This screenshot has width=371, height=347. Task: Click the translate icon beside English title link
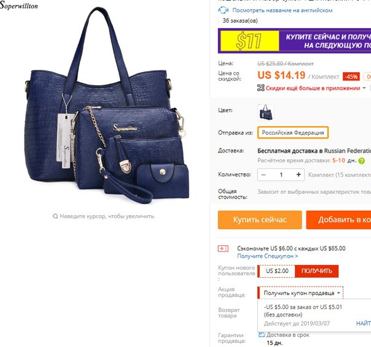pyautogui.click(x=223, y=10)
